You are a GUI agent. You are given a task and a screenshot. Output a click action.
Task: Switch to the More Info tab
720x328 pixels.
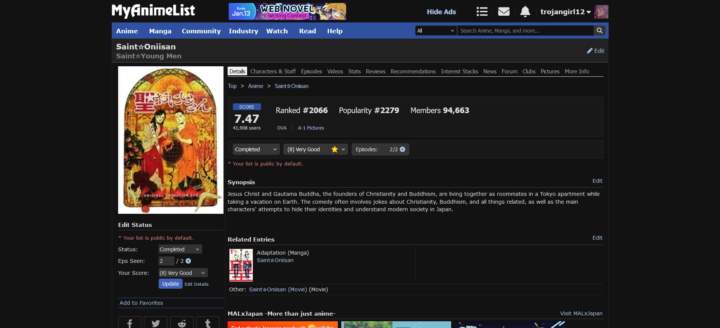click(x=577, y=72)
